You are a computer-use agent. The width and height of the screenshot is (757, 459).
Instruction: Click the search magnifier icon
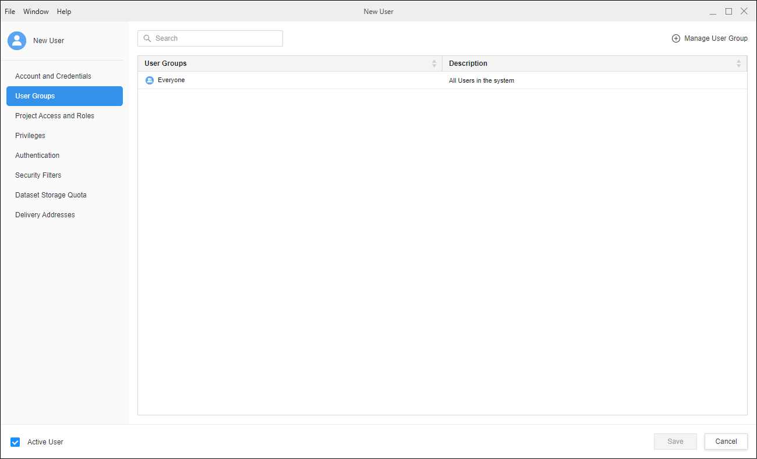(x=147, y=38)
